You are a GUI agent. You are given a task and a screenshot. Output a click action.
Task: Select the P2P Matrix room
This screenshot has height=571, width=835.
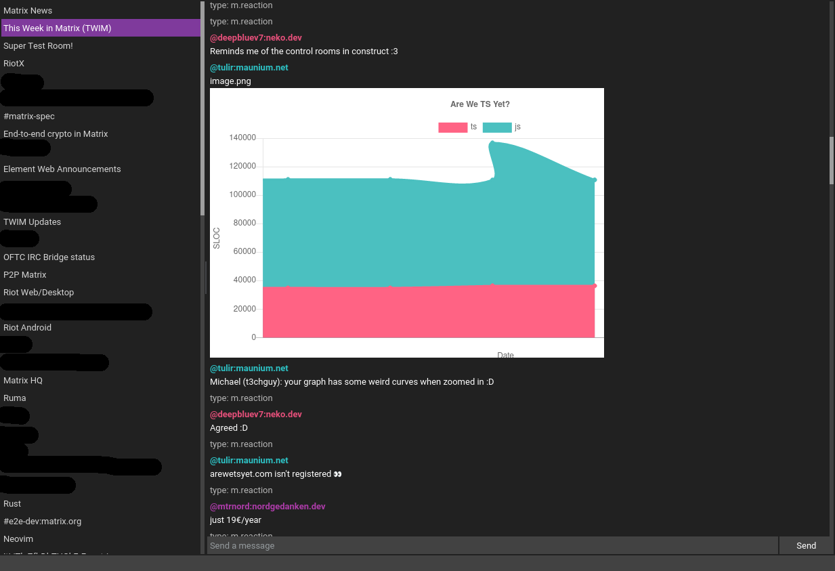coord(24,275)
